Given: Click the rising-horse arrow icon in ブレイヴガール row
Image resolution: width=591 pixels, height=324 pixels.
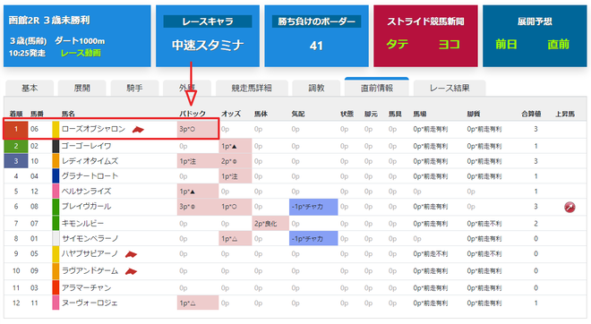Looking at the screenshot, I should (x=570, y=207).
